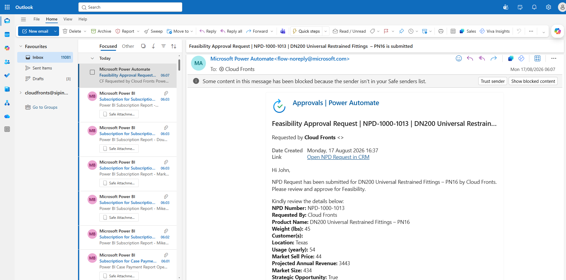This screenshot has width=566, height=280.
Task: Open Viva Insights in ribbon
Action: (x=494, y=31)
